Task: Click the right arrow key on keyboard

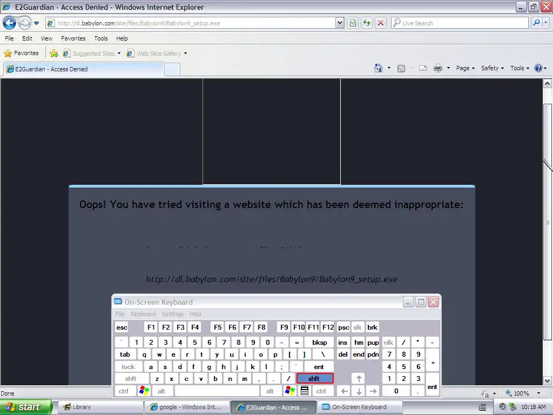Action: 373,391
